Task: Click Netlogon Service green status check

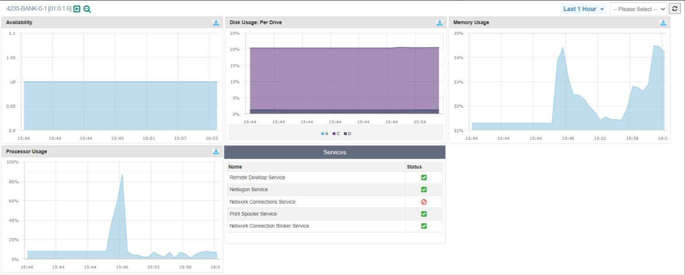Action: pyautogui.click(x=424, y=189)
